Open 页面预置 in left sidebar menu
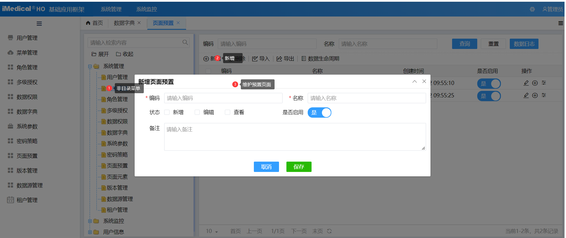Viewport: 566px width, 238px height. (27, 156)
